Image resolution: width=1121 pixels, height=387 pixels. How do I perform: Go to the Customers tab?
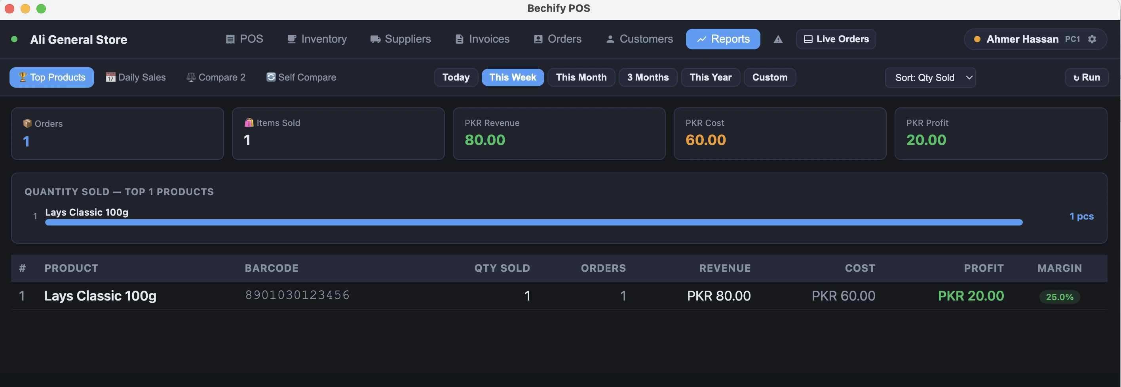(639, 39)
